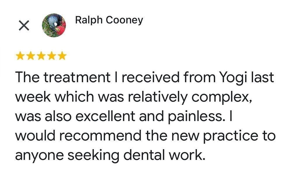
Task: Select the fourth star in the rating
Action: (x=52, y=56)
